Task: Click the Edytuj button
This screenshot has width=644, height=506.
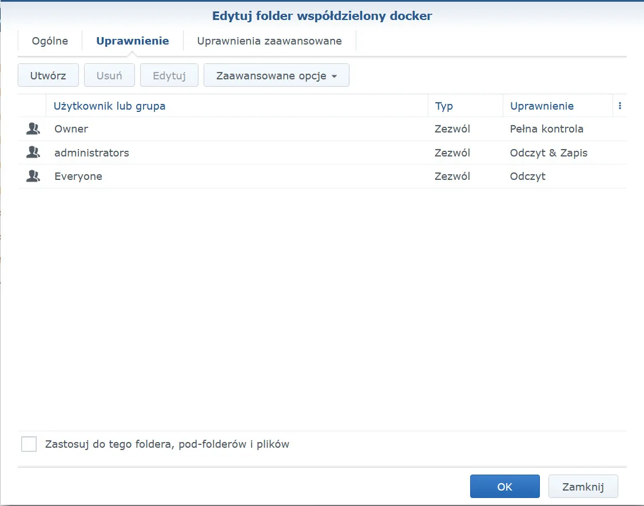Action: tap(169, 75)
